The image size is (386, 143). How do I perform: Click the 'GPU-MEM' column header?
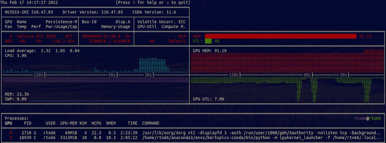click(69, 123)
